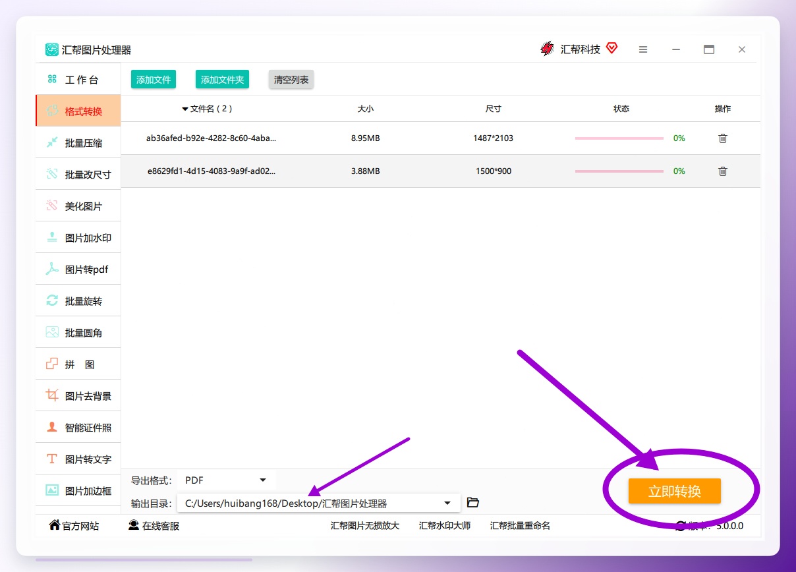Open the 汇帮图片无损放大 link
Screen dimensions: 796x572
(365, 526)
